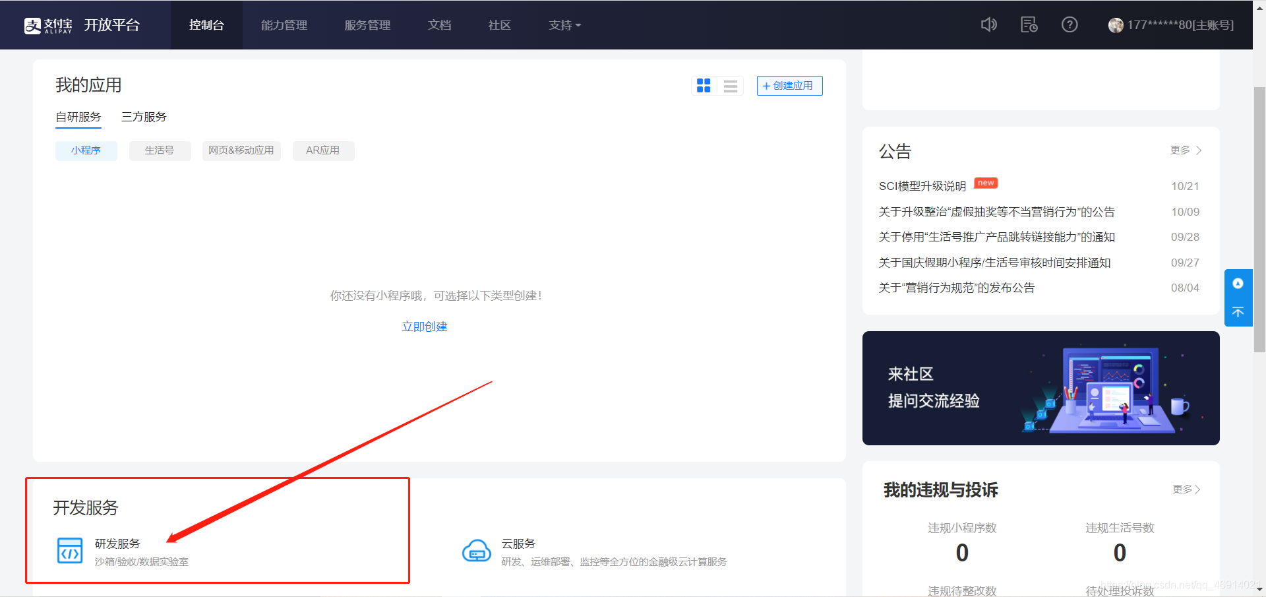Open the document settings icon in header
This screenshot has height=597, width=1266.
(x=1029, y=25)
